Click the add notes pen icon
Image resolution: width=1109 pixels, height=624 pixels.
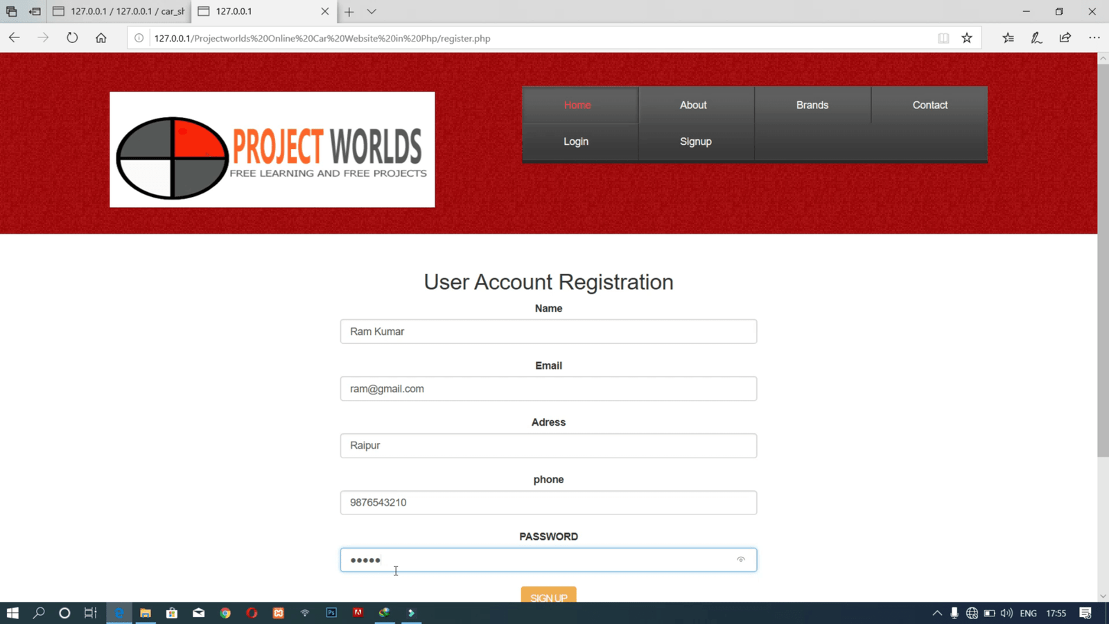1036,38
